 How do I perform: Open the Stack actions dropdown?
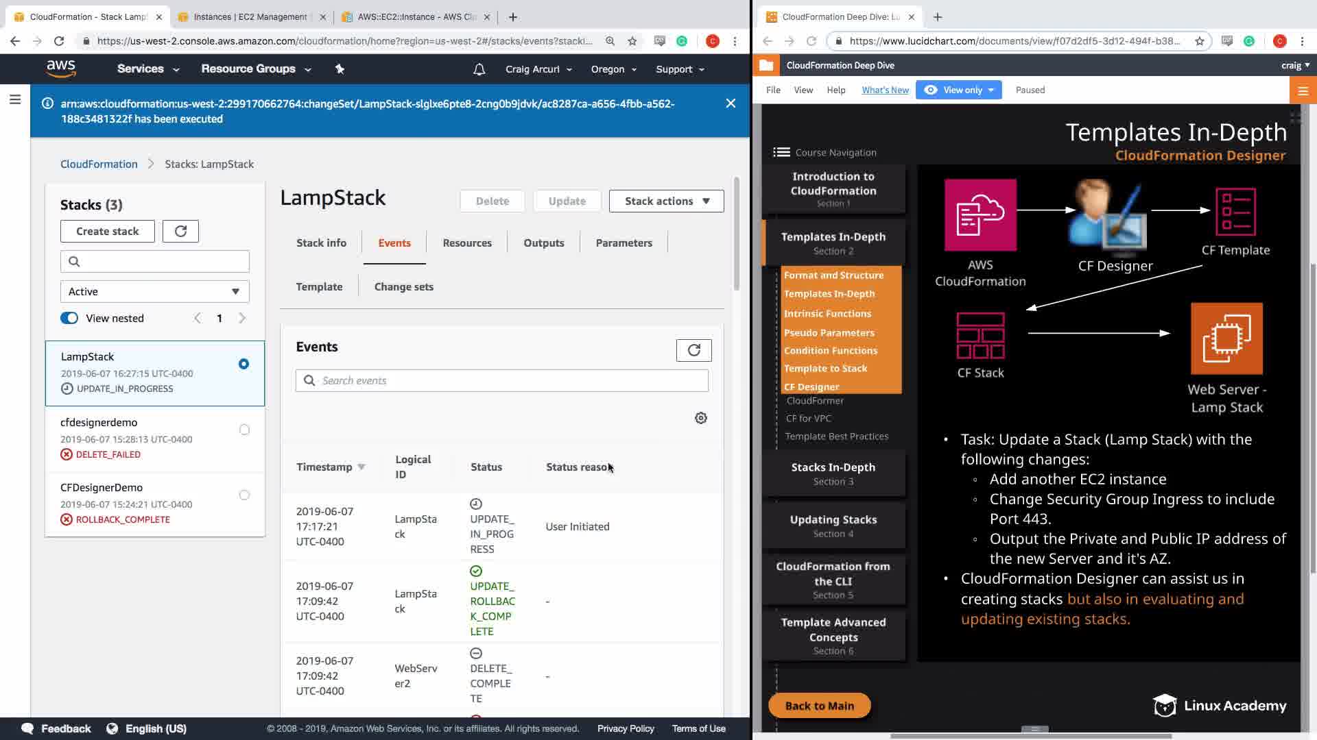[666, 201]
